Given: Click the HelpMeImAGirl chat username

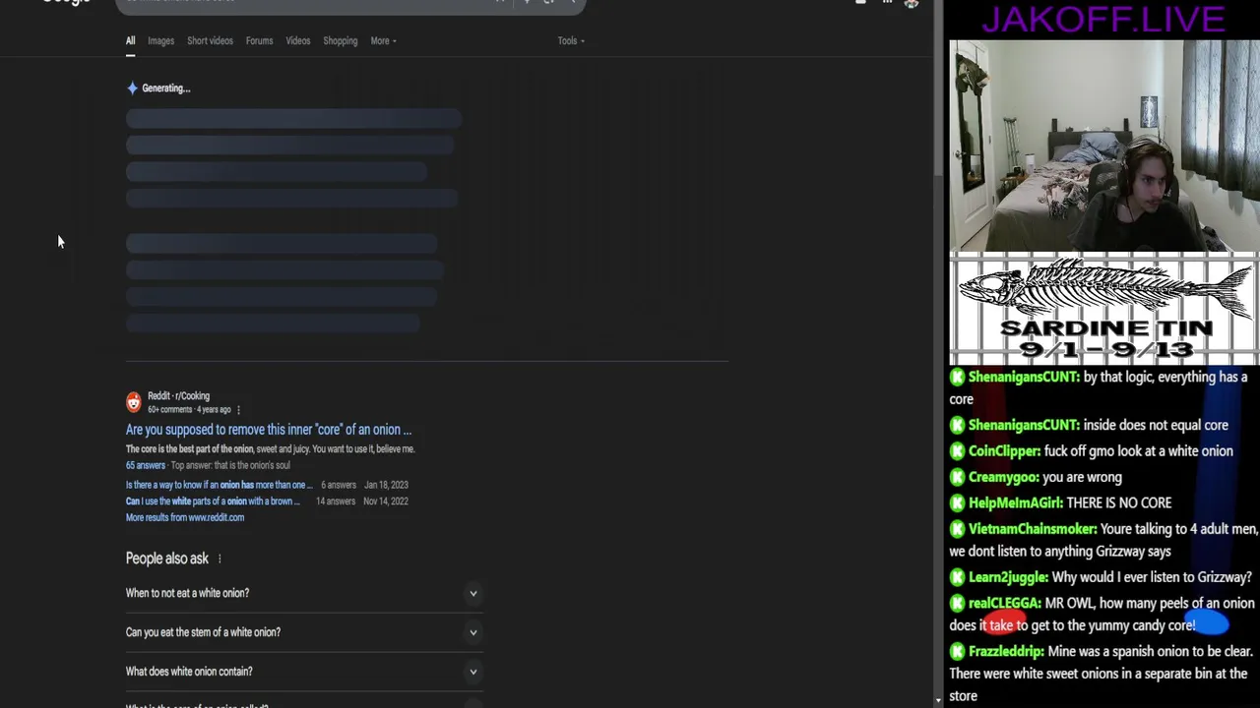Looking at the screenshot, I should pyautogui.click(x=1015, y=502).
